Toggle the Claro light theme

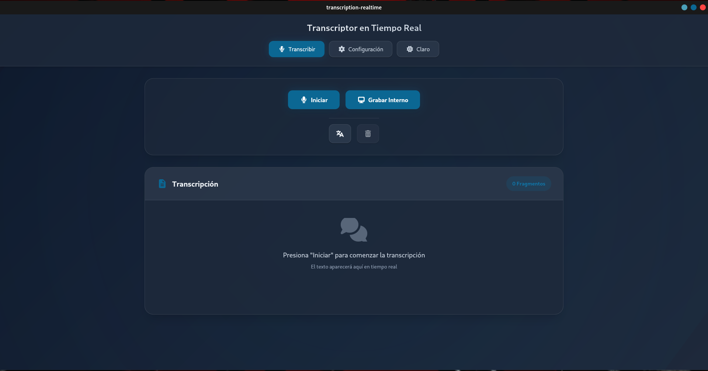pos(418,49)
